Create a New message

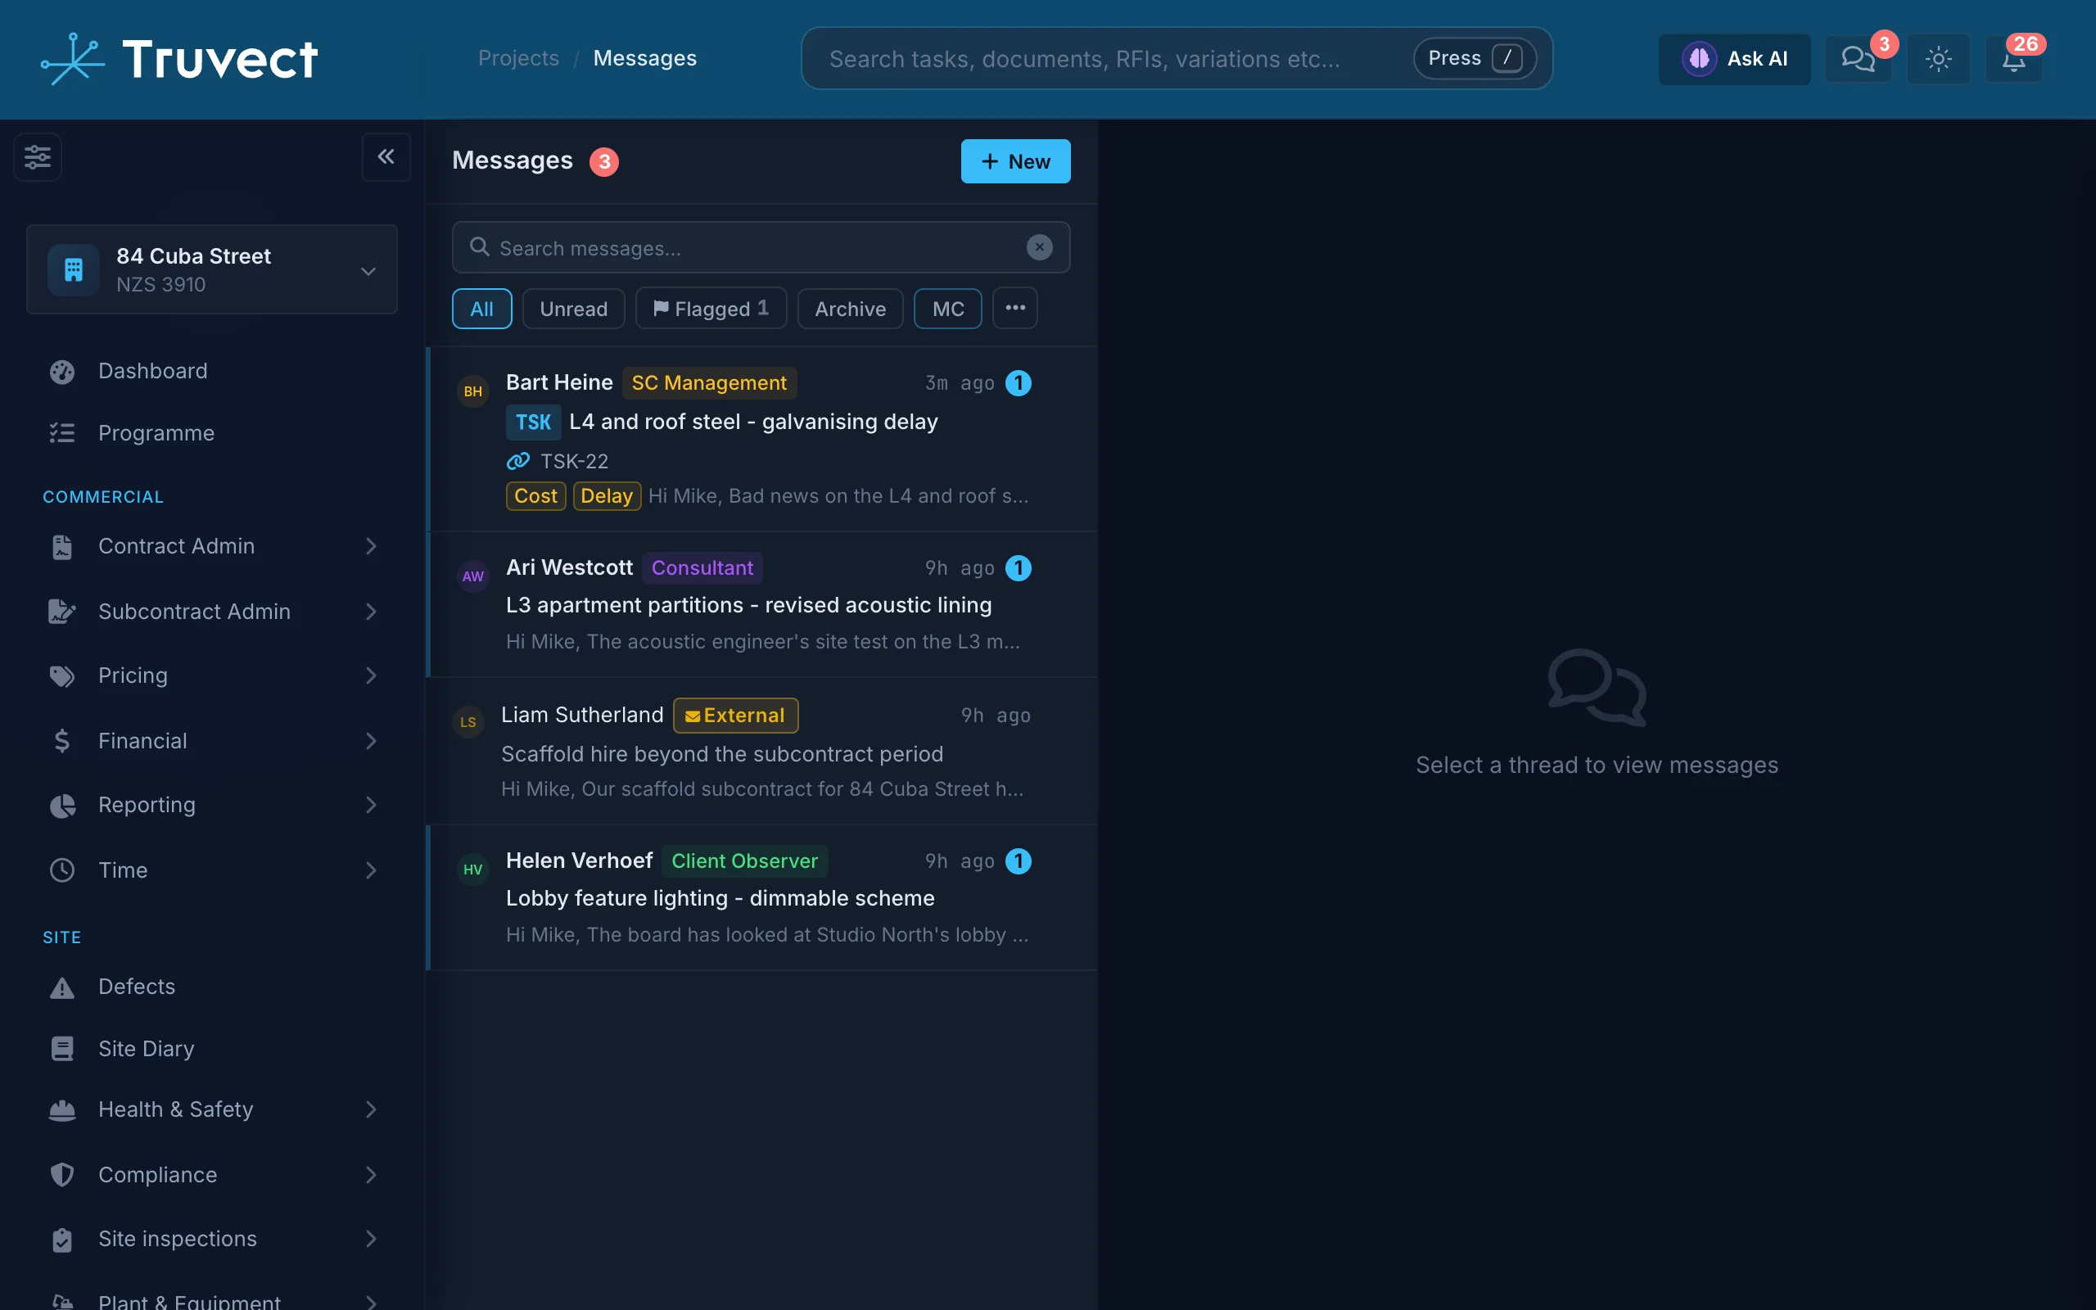tap(1015, 161)
